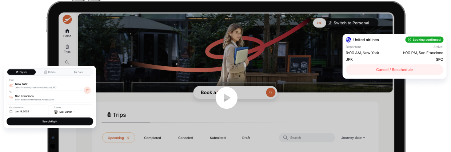451x152 pixels.
Task: Click the 1:00 PM, San Francisco arrival text
Action: pyautogui.click(x=423, y=53)
